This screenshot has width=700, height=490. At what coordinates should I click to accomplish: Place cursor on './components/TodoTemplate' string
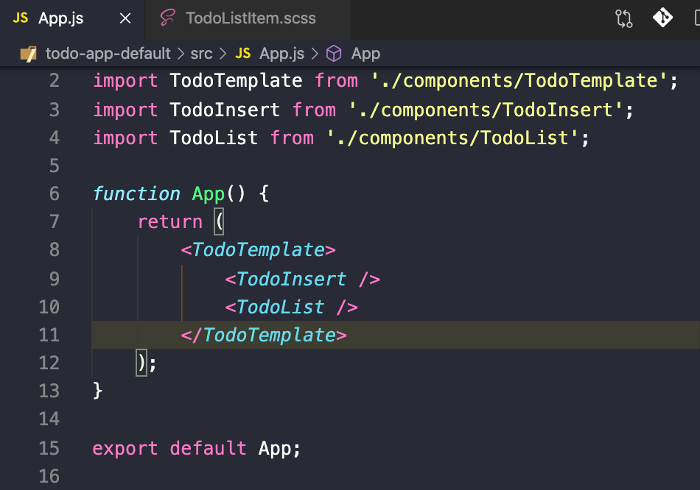click(x=519, y=81)
